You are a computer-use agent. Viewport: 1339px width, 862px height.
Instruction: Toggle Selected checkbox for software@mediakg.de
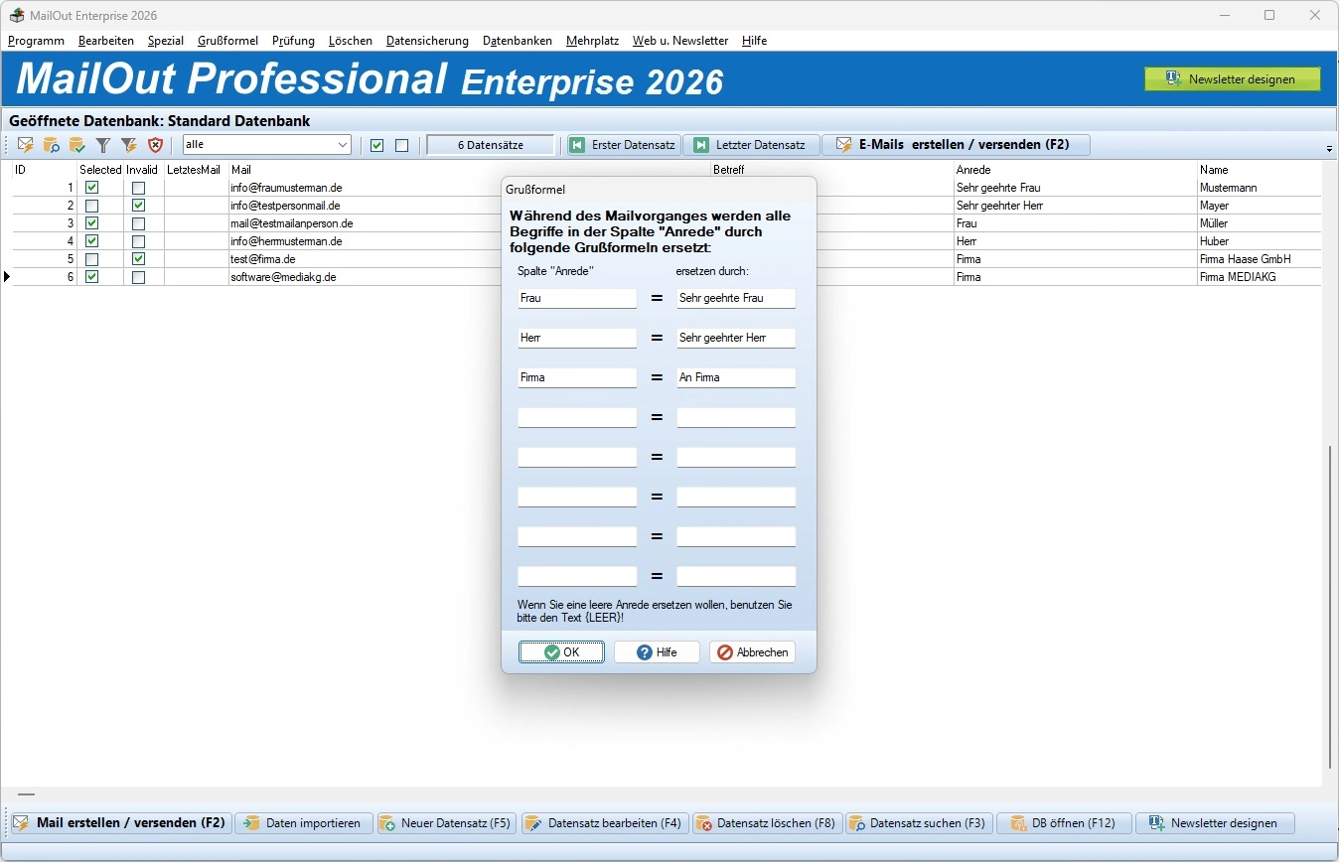tap(92, 277)
